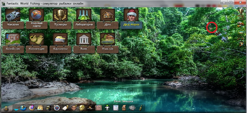Click the golden mask icon
The width and height of the screenshot is (247, 113).
coord(82,108)
